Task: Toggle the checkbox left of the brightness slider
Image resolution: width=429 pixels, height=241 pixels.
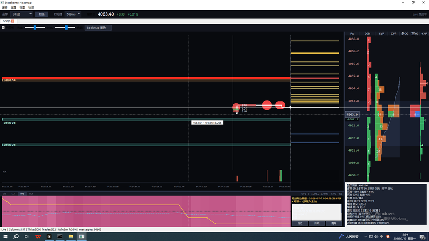Action: [3, 28]
